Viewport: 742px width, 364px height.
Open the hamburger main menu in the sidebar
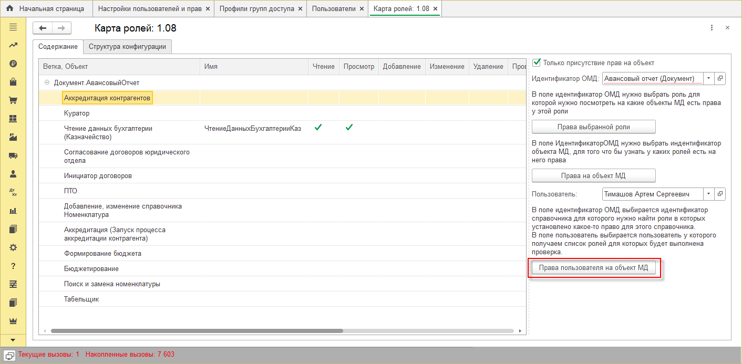[13, 27]
